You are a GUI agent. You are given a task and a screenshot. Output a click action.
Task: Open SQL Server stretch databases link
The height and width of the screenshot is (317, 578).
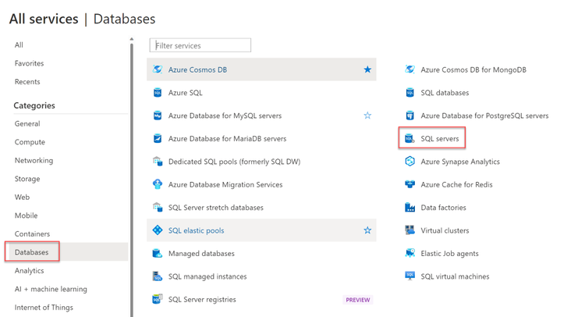pyautogui.click(x=216, y=208)
